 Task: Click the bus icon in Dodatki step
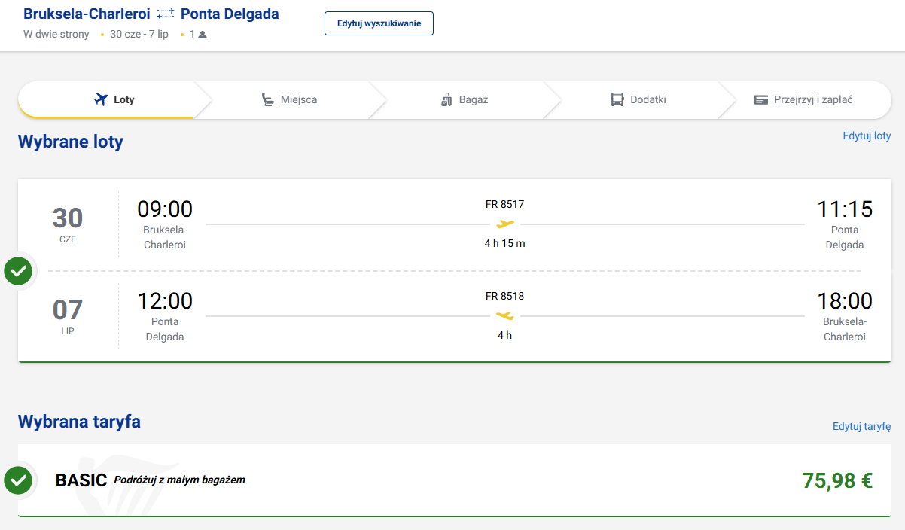tap(617, 99)
